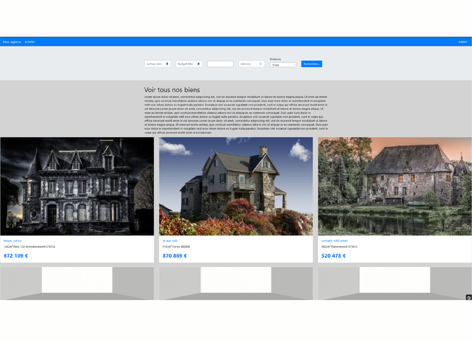Click the icon in the bottom-right page corner
Screen dimensions: 472x341
[x=469, y=297]
